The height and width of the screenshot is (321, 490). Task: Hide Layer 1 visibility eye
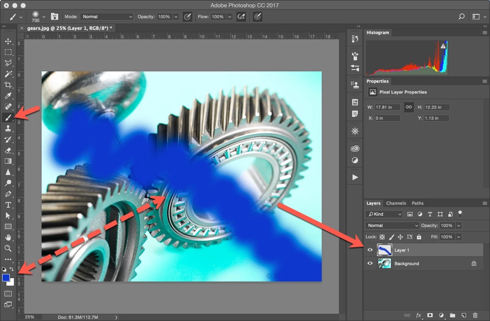coord(370,250)
